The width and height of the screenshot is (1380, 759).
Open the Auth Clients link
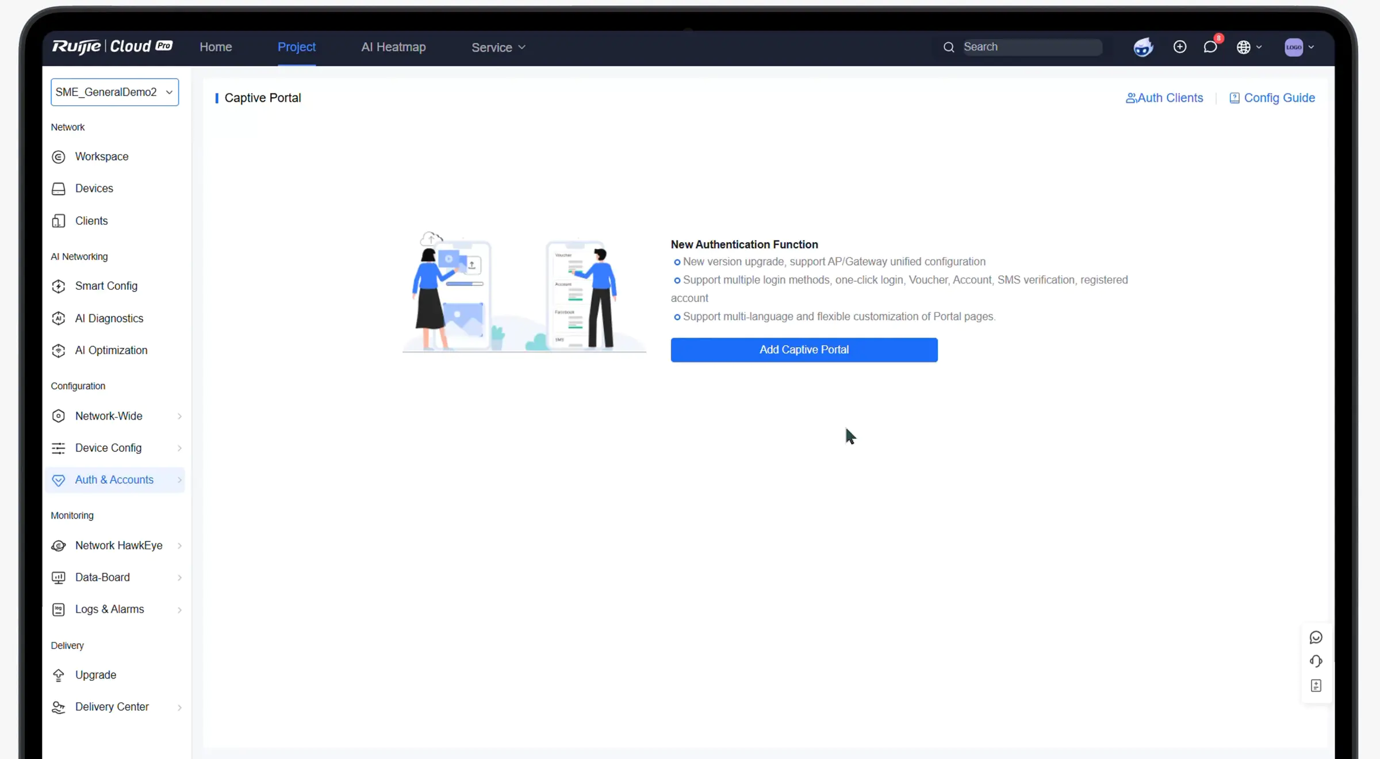pyautogui.click(x=1164, y=98)
